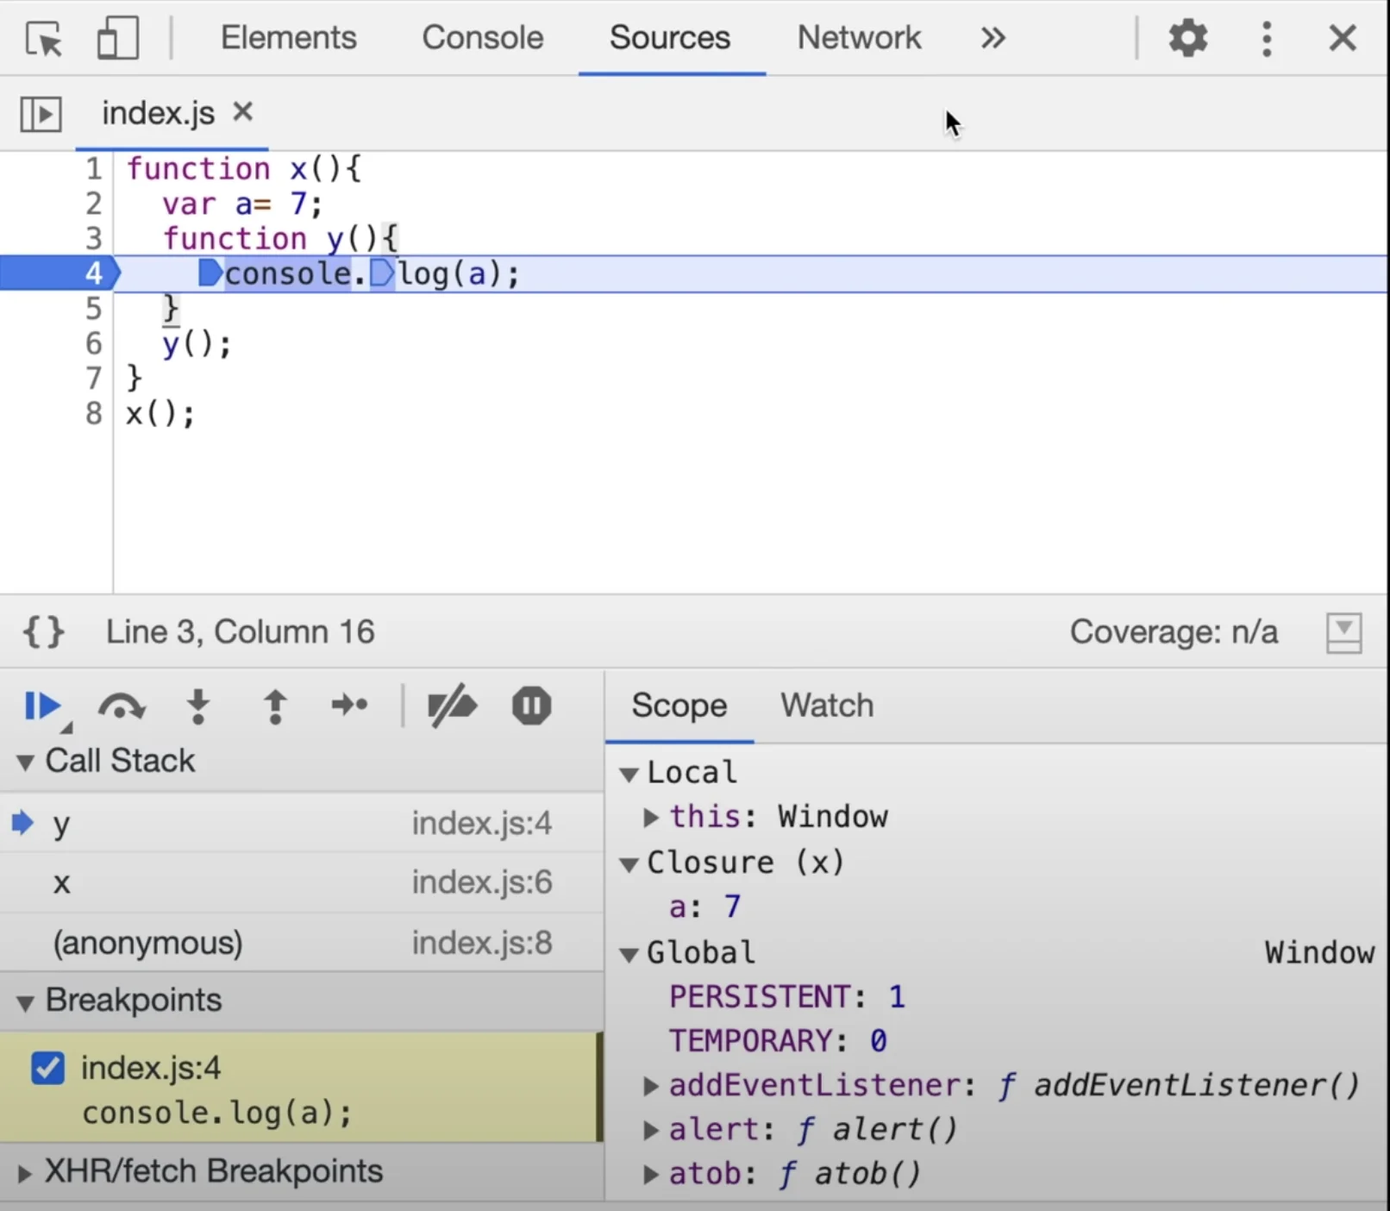Click line number 6 in gutter
Image resolution: width=1390 pixels, height=1211 pixels.
[x=93, y=343]
